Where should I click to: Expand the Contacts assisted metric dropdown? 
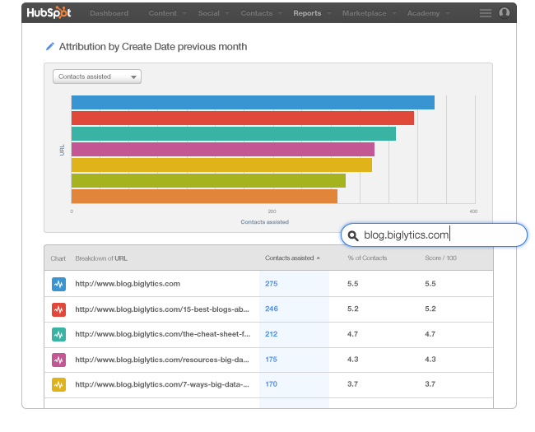(97, 77)
